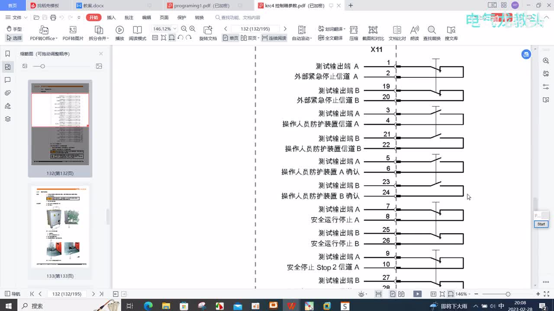Click PDF转图片 convert to image

[73, 33]
